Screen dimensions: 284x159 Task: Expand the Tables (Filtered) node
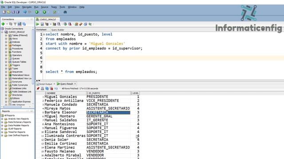(6, 35)
